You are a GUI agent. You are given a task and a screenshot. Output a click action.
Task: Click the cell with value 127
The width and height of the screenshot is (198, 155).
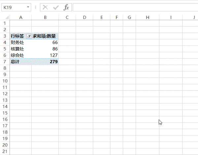pos(45,55)
